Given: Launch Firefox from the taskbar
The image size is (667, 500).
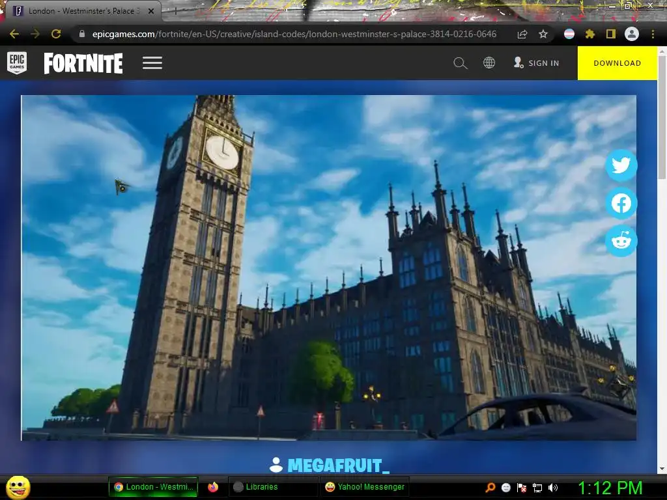Looking at the screenshot, I should 213,487.
